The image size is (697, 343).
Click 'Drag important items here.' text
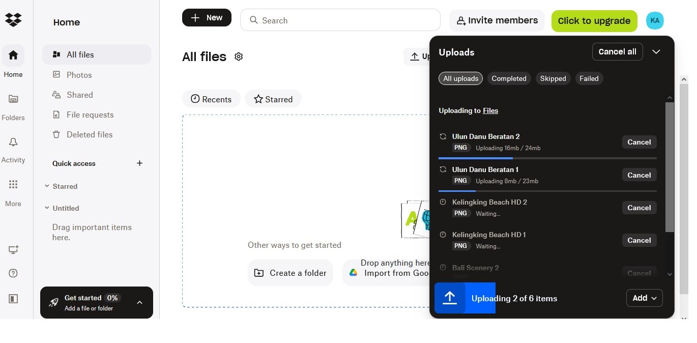[x=92, y=232]
